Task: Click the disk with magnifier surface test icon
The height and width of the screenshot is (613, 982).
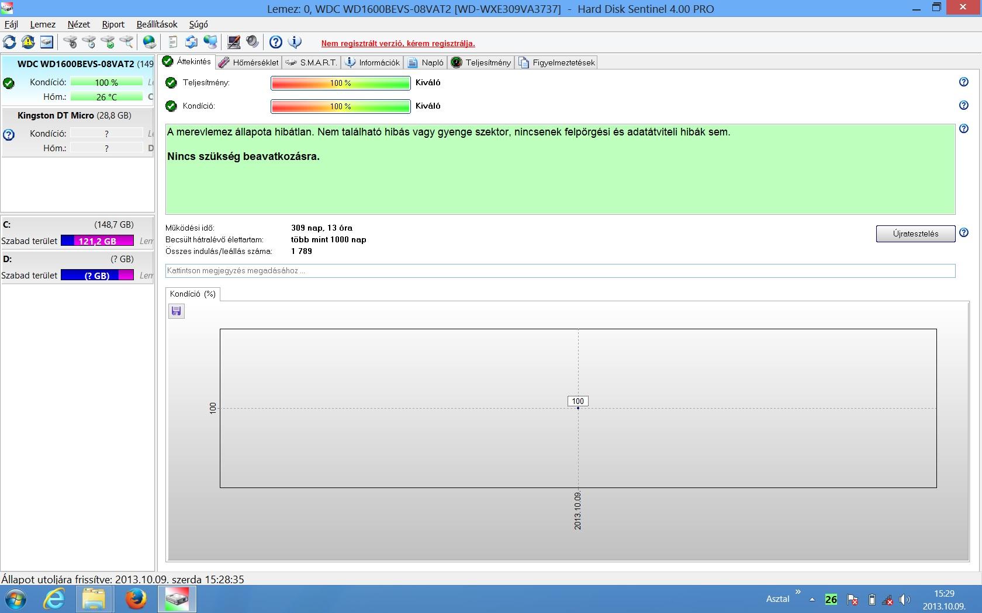Action: [126, 42]
